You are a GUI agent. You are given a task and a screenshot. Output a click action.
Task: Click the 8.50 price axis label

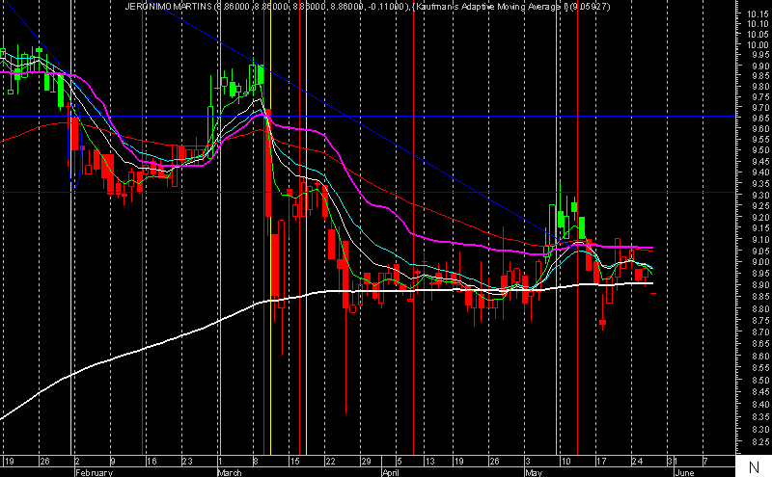759,380
